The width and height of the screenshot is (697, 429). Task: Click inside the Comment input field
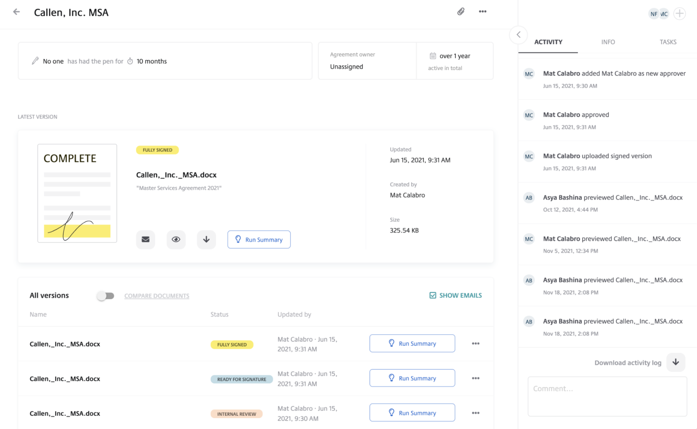pyautogui.click(x=607, y=396)
